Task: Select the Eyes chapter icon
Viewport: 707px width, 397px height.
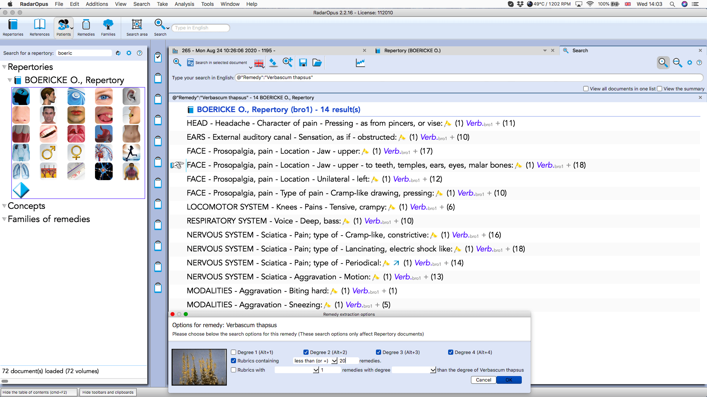Action: (x=104, y=96)
